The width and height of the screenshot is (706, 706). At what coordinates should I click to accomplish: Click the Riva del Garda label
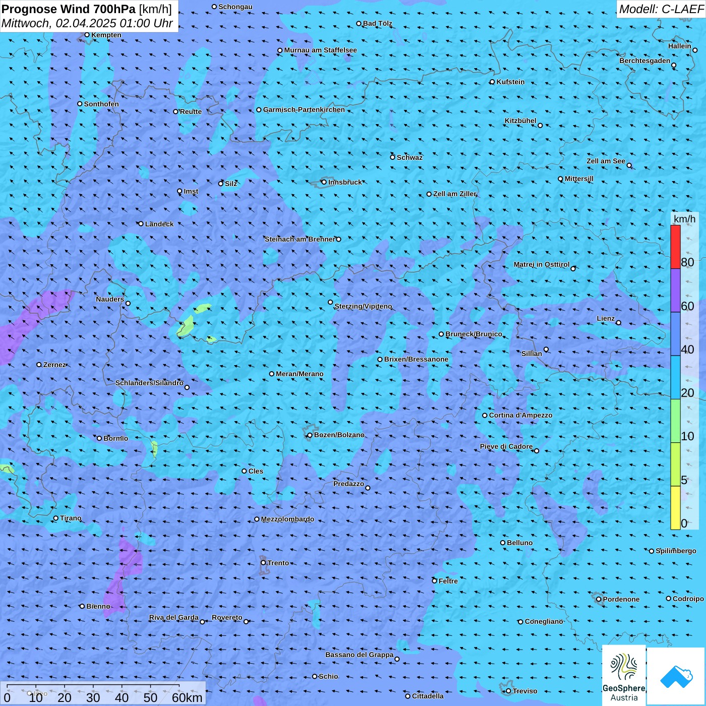point(174,617)
